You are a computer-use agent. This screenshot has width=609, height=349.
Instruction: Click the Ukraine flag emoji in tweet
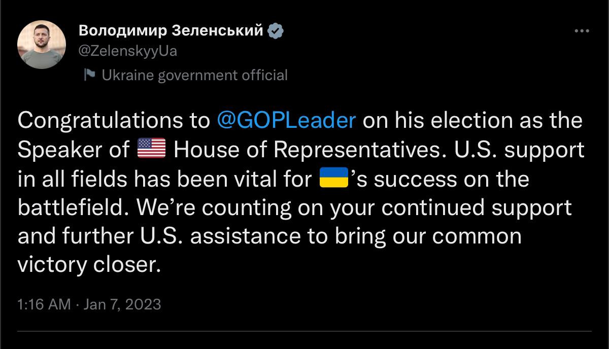pyautogui.click(x=333, y=179)
